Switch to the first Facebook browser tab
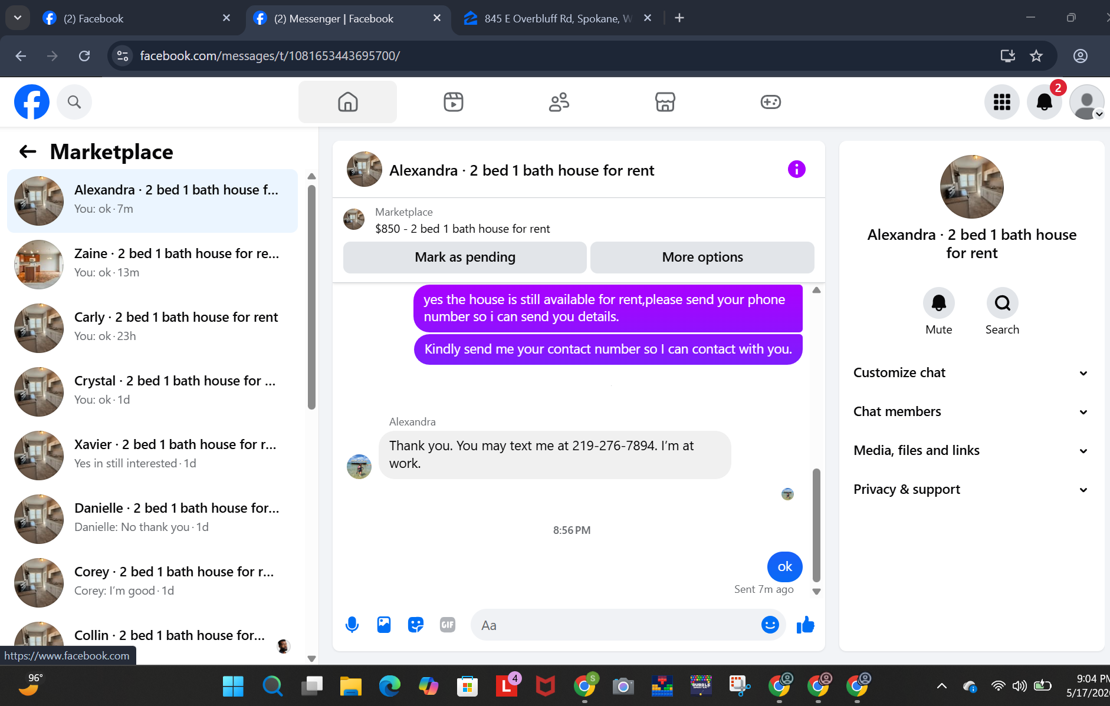1110x706 pixels. (x=137, y=18)
